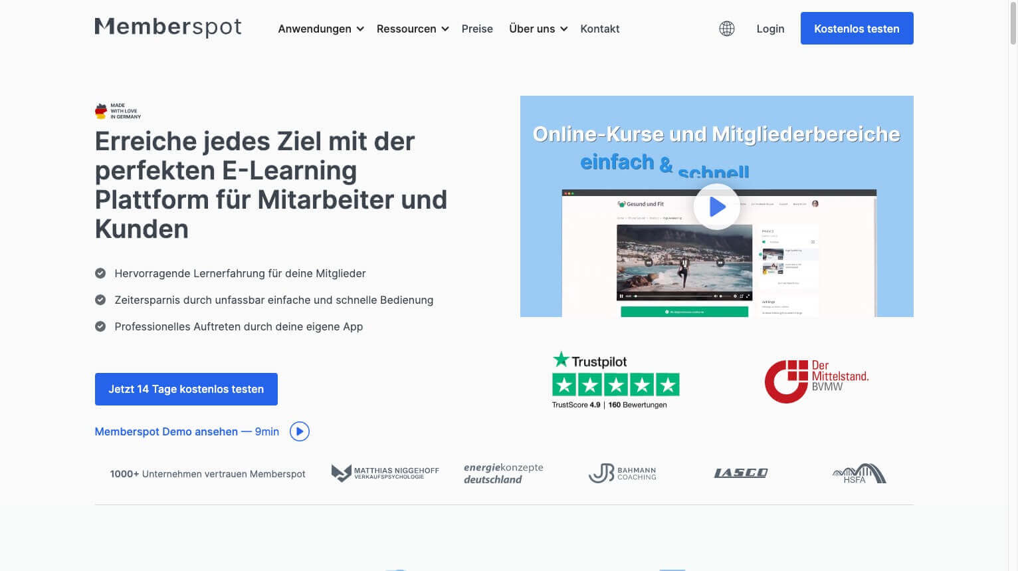Click the Made in Germany badge
The width and height of the screenshot is (1018, 571).
[x=118, y=111]
